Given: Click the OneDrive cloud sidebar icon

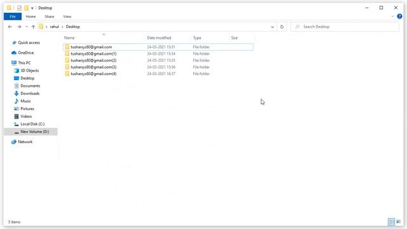Looking at the screenshot, I should pos(14,53).
